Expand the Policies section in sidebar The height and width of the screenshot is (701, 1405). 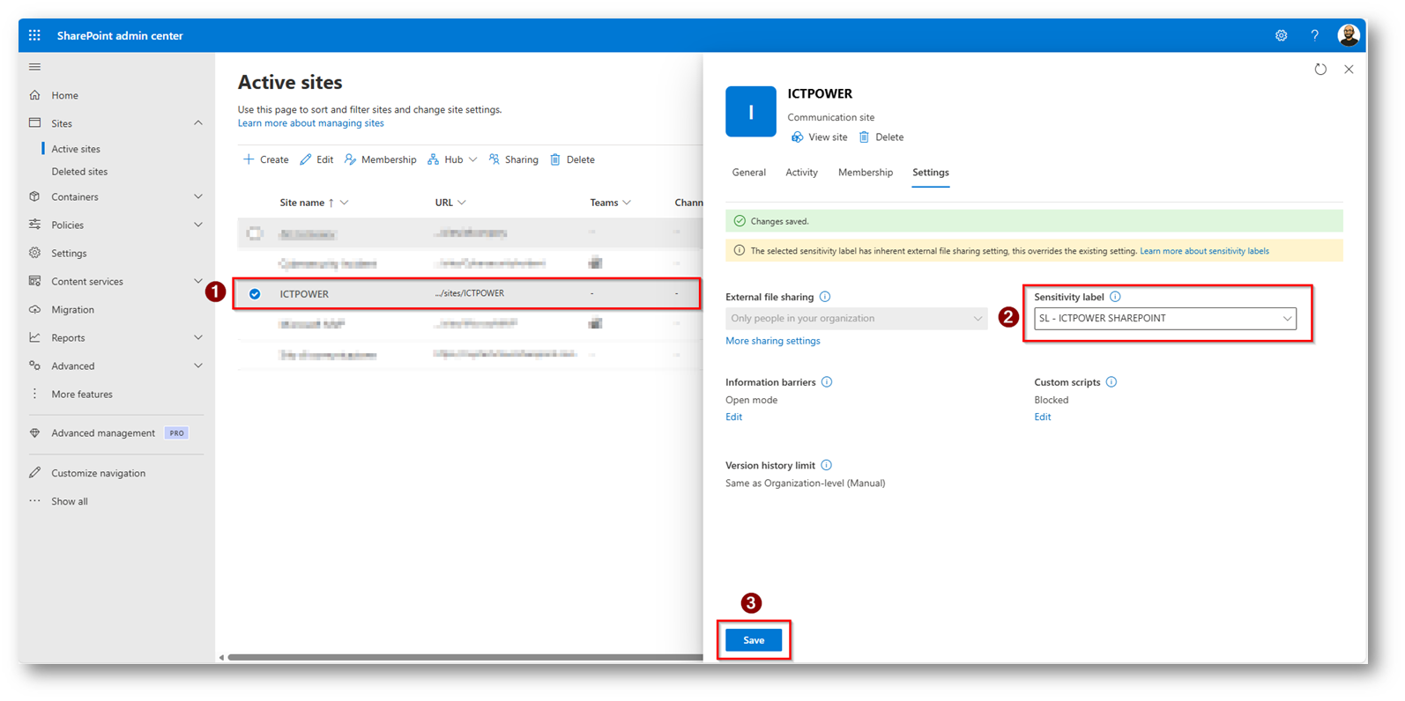[x=197, y=225]
